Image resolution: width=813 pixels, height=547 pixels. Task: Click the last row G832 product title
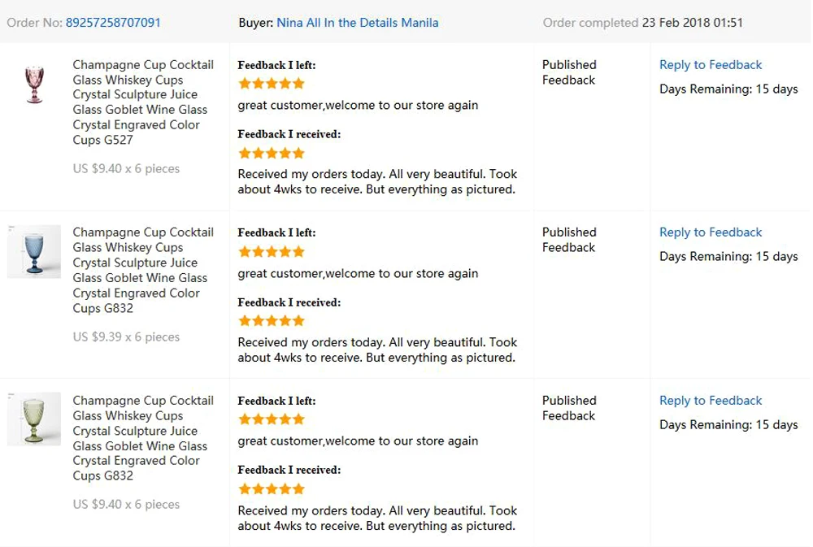click(143, 438)
